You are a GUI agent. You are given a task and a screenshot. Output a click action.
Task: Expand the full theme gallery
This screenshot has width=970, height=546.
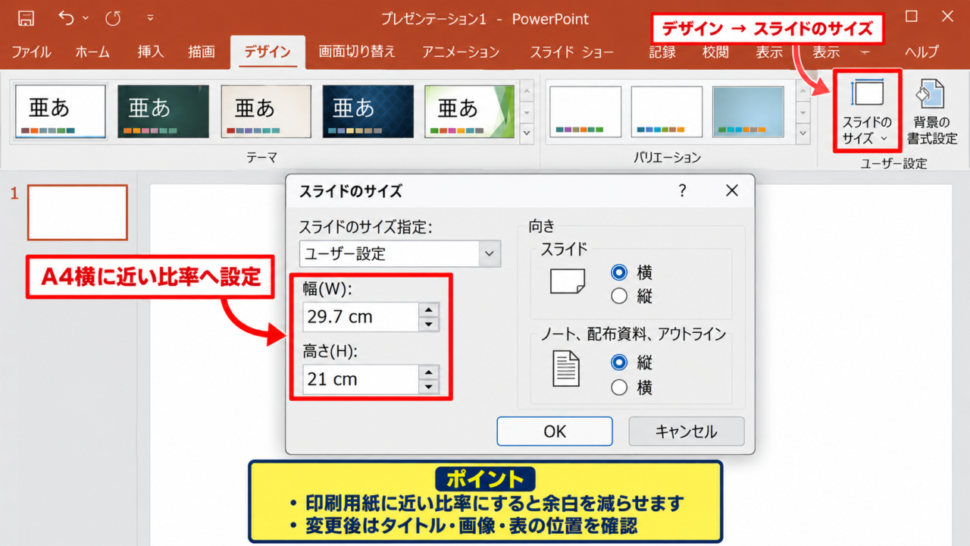click(x=527, y=132)
